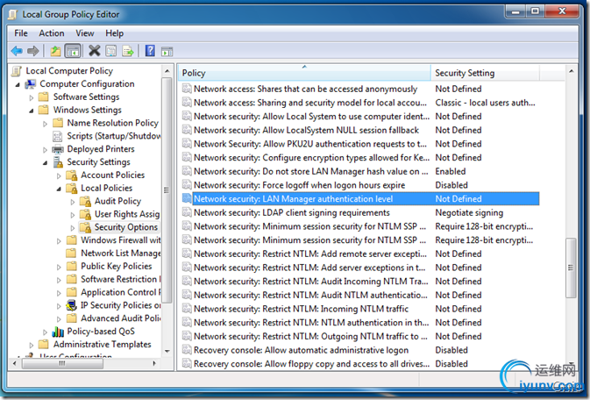Viewport: 590px width, 400px height.
Task: Open the Action menu
Action: [x=52, y=33]
